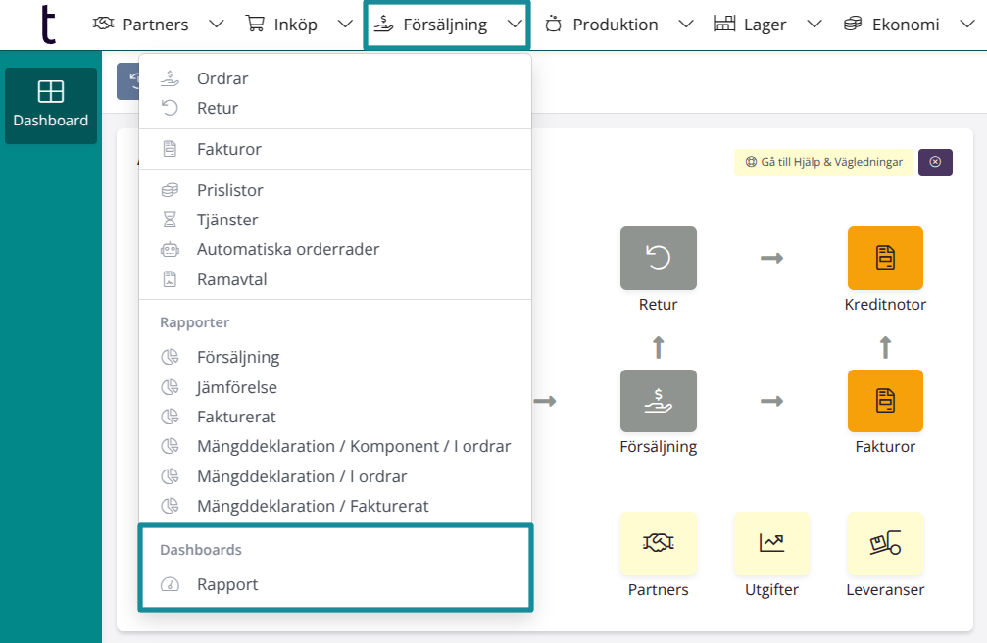Open the Rapport dashboard menu entry
Screen dimensions: 987x643
pos(227,584)
